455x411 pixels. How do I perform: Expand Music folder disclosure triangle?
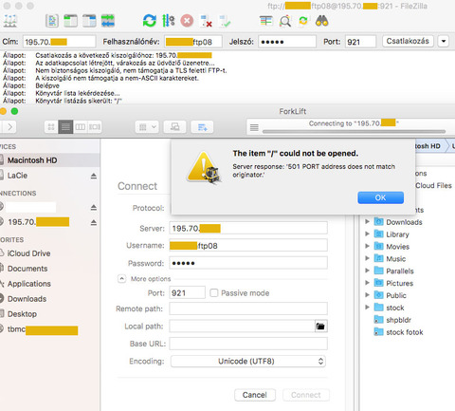coord(367,258)
